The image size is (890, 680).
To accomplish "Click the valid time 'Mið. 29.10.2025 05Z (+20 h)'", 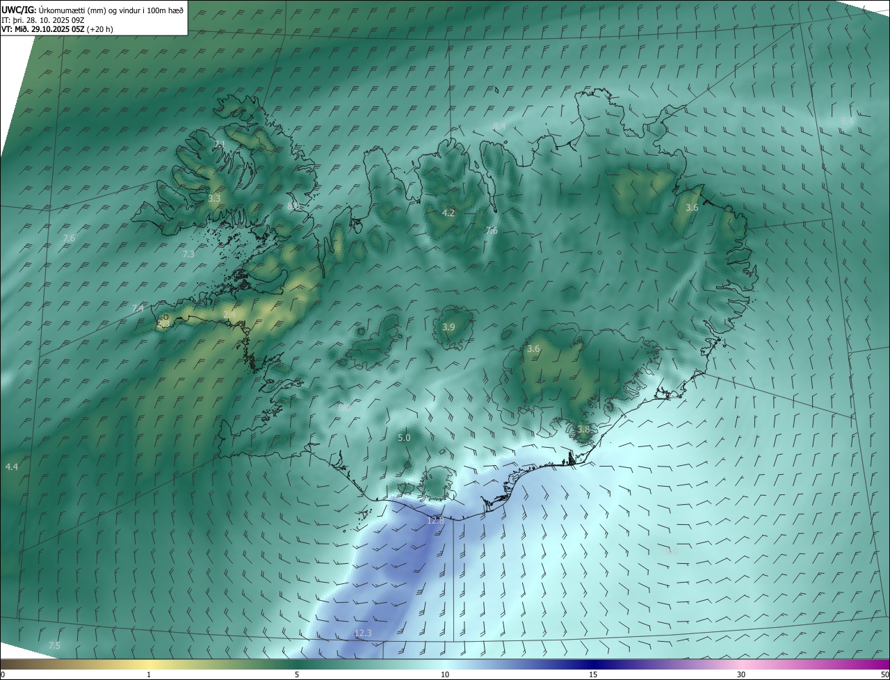I will pos(63,29).
